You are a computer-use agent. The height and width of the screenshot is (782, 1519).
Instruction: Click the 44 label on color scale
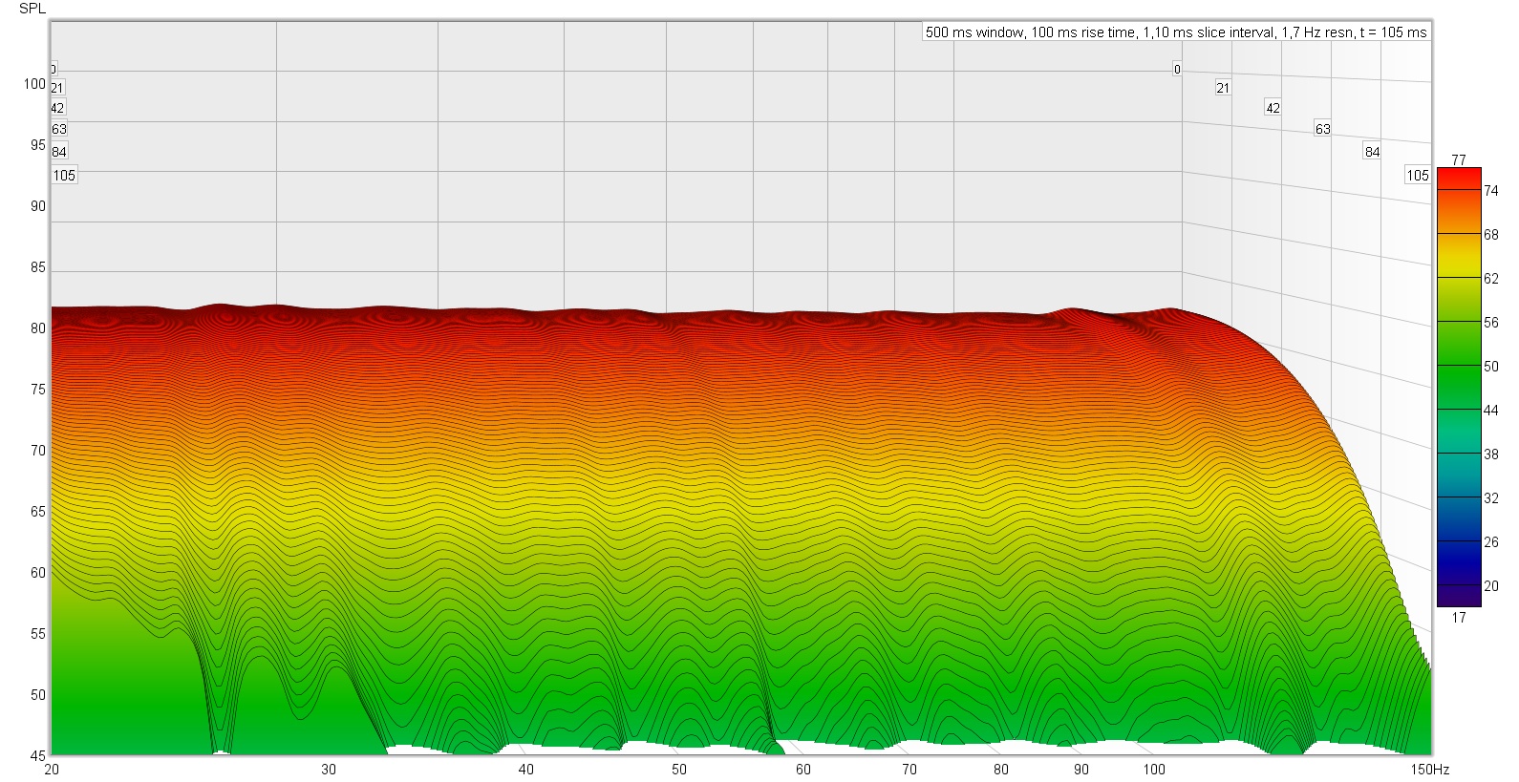pos(1491,411)
